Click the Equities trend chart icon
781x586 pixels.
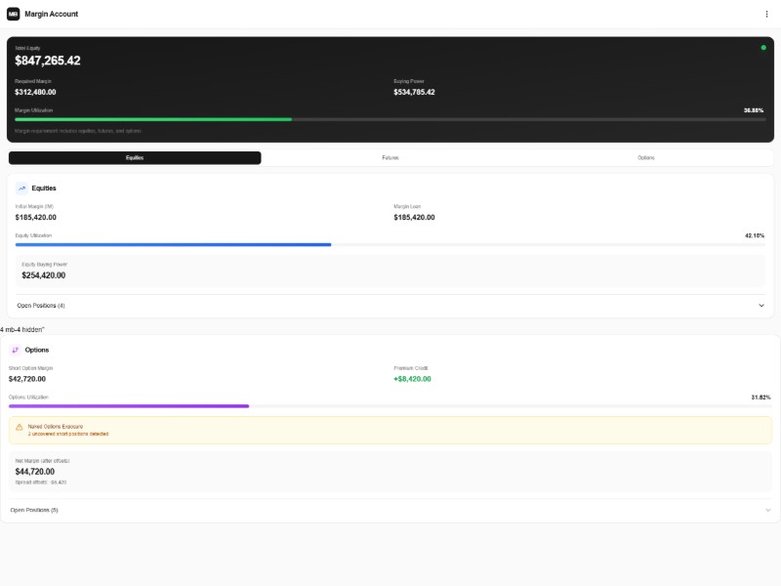tap(20, 188)
